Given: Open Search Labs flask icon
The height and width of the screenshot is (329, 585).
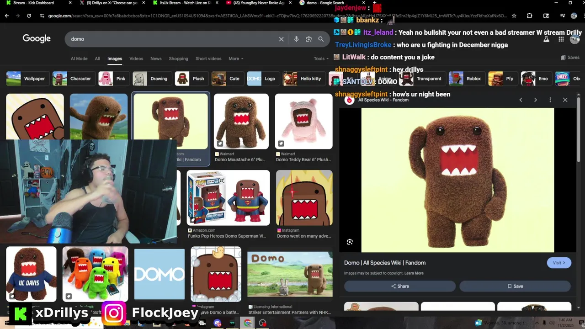Looking at the screenshot, I should [x=546, y=39].
